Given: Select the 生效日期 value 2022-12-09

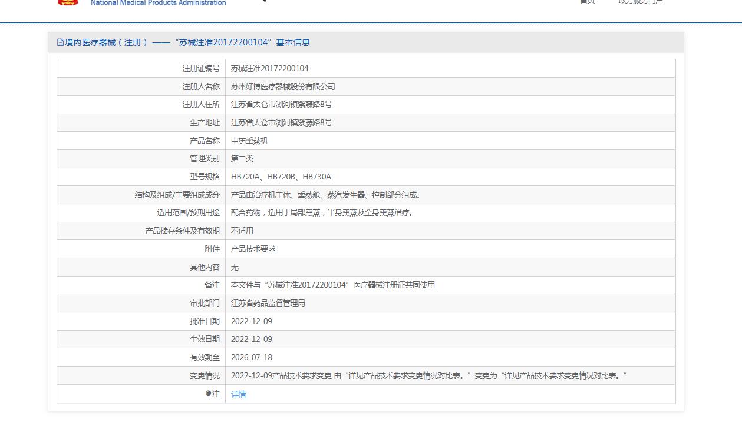Looking at the screenshot, I should tap(252, 339).
